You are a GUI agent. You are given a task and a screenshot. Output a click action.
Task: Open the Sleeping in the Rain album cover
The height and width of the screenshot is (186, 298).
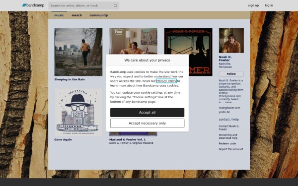(78, 52)
